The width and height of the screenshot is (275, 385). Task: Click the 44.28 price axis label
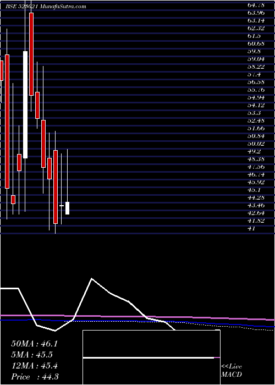(x=256, y=197)
